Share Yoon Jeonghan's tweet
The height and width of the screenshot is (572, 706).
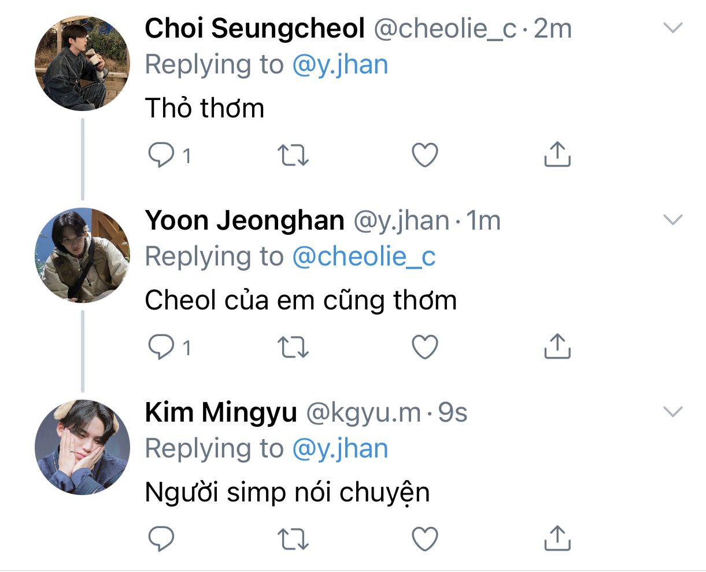[557, 346]
